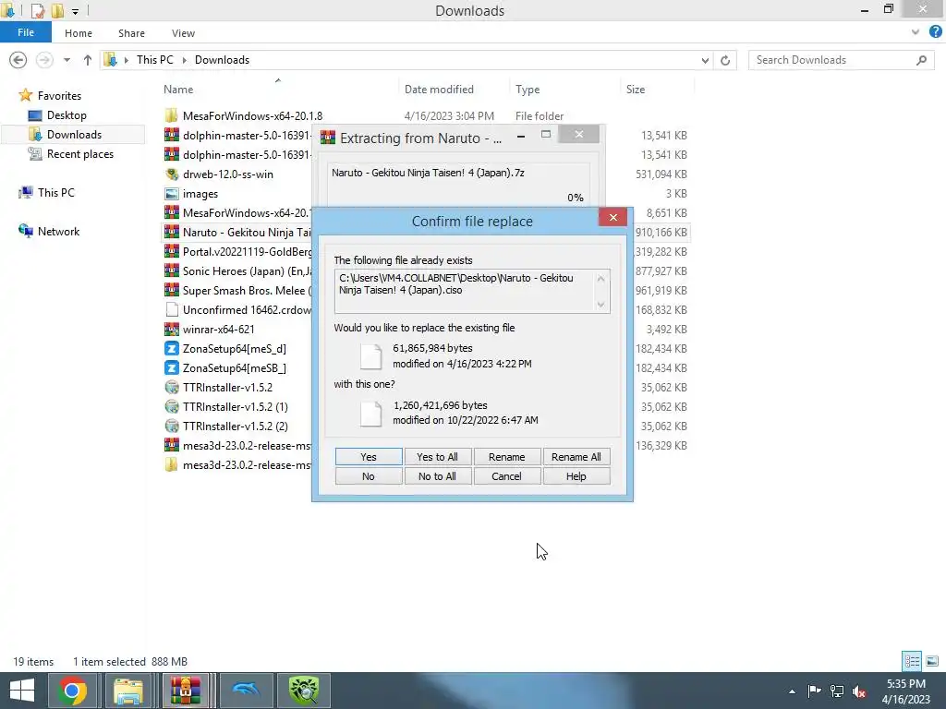Show hidden system tray icons
The image size is (946, 709).
pos(792,691)
